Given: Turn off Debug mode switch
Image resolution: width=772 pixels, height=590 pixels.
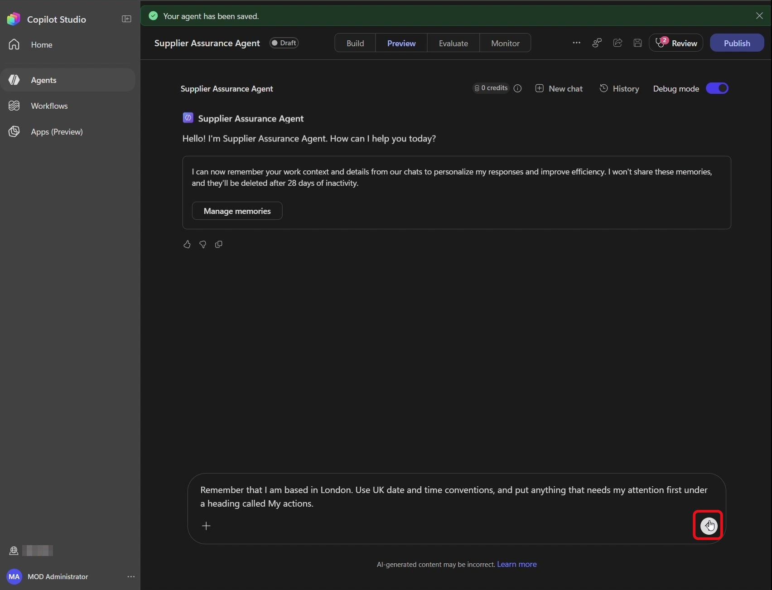Looking at the screenshot, I should [x=717, y=88].
